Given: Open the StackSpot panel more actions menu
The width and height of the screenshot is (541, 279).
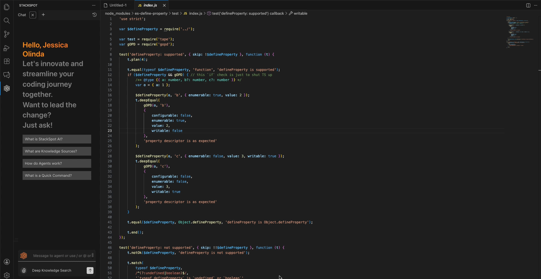Looking at the screenshot, I should coord(94,5).
